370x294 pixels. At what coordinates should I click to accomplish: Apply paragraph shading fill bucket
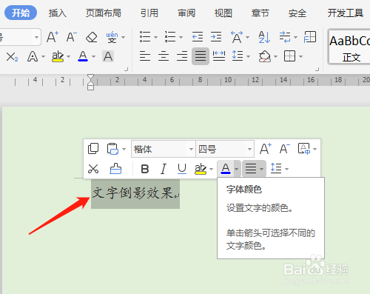tap(265, 56)
